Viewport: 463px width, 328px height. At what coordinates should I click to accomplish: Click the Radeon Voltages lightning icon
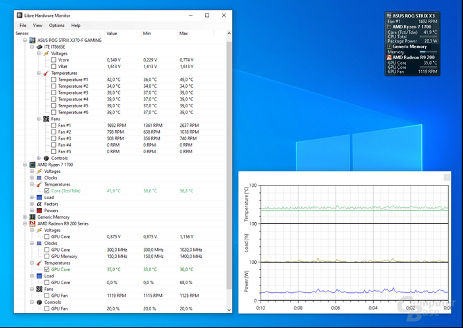pos(39,230)
